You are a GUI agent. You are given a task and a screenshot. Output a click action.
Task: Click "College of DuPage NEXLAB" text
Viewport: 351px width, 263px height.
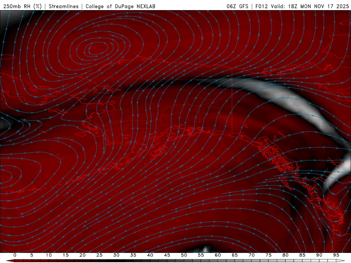[120, 6]
